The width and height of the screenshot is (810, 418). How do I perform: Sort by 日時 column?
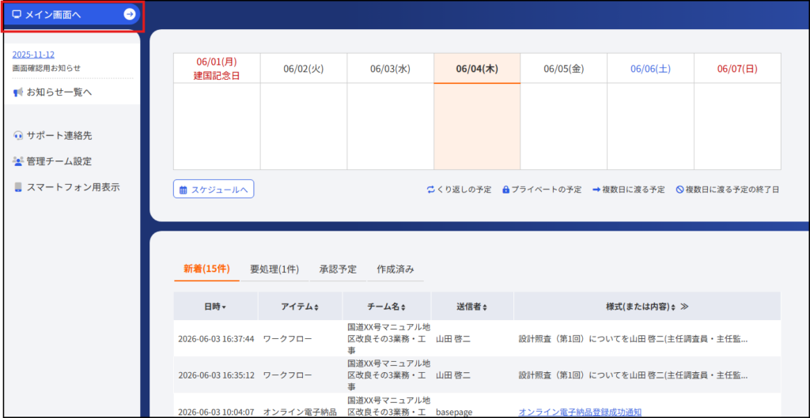(215, 306)
